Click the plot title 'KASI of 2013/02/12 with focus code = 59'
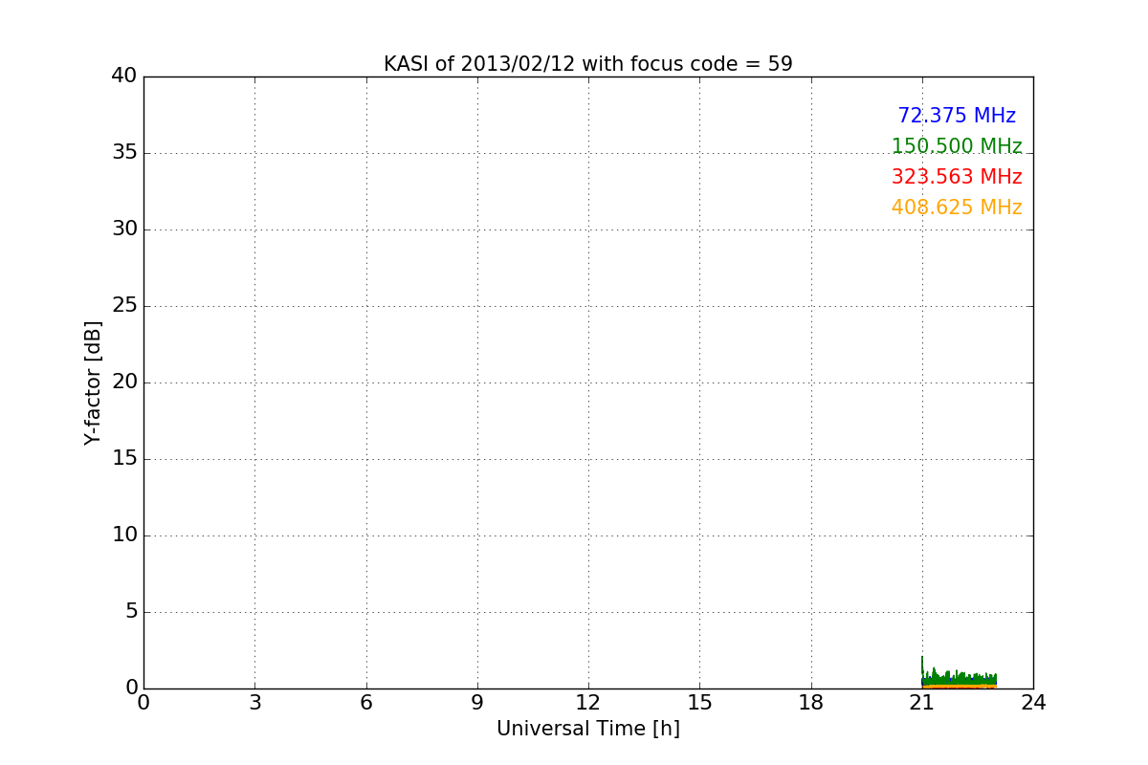The width and height of the screenshot is (1148, 765). pos(588,64)
